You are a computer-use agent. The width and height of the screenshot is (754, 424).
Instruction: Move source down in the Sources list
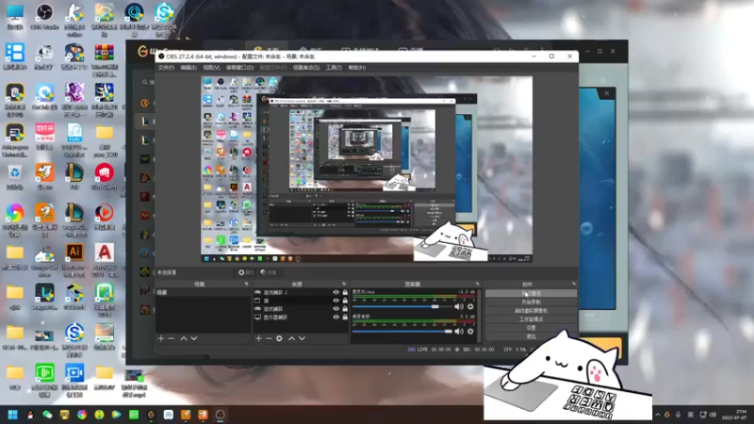(302, 338)
